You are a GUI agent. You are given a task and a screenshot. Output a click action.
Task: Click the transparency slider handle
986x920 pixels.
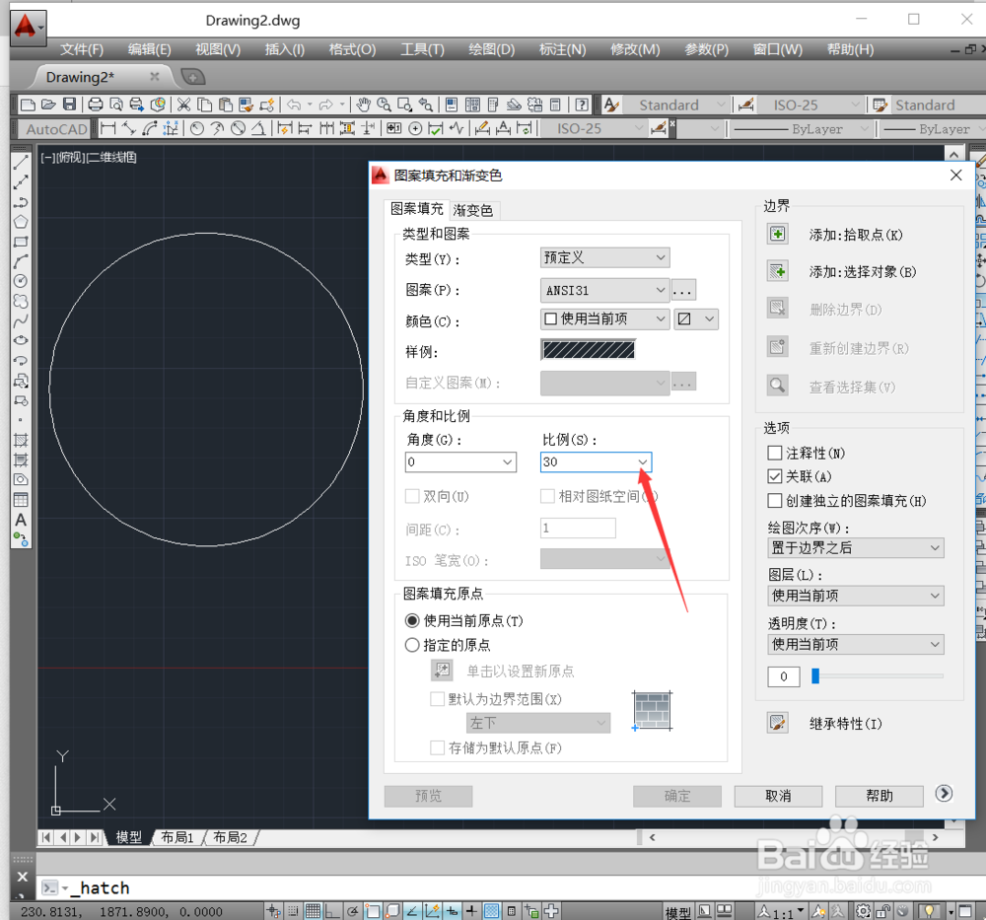[815, 676]
